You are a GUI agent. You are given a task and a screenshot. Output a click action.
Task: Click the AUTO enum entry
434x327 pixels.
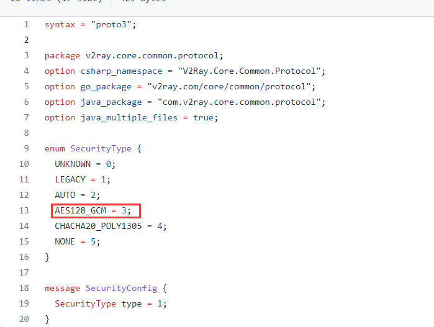click(x=65, y=195)
